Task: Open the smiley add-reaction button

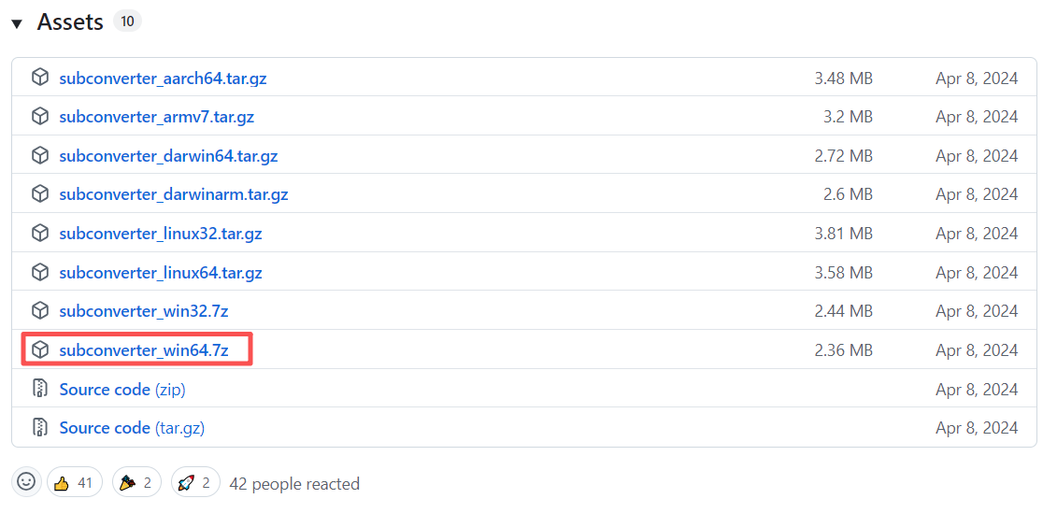Action: tap(26, 482)
